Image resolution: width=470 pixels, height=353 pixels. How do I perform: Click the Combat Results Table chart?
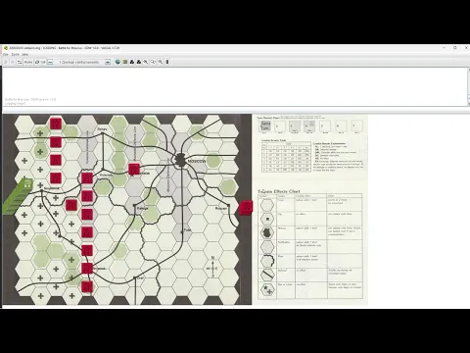(x=286, y=157)
